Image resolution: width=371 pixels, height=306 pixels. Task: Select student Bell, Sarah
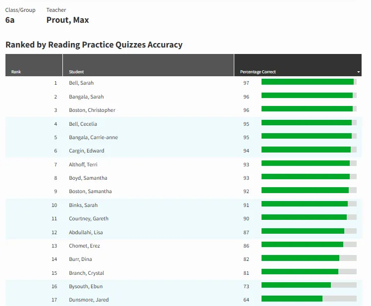tap(81, 83)
